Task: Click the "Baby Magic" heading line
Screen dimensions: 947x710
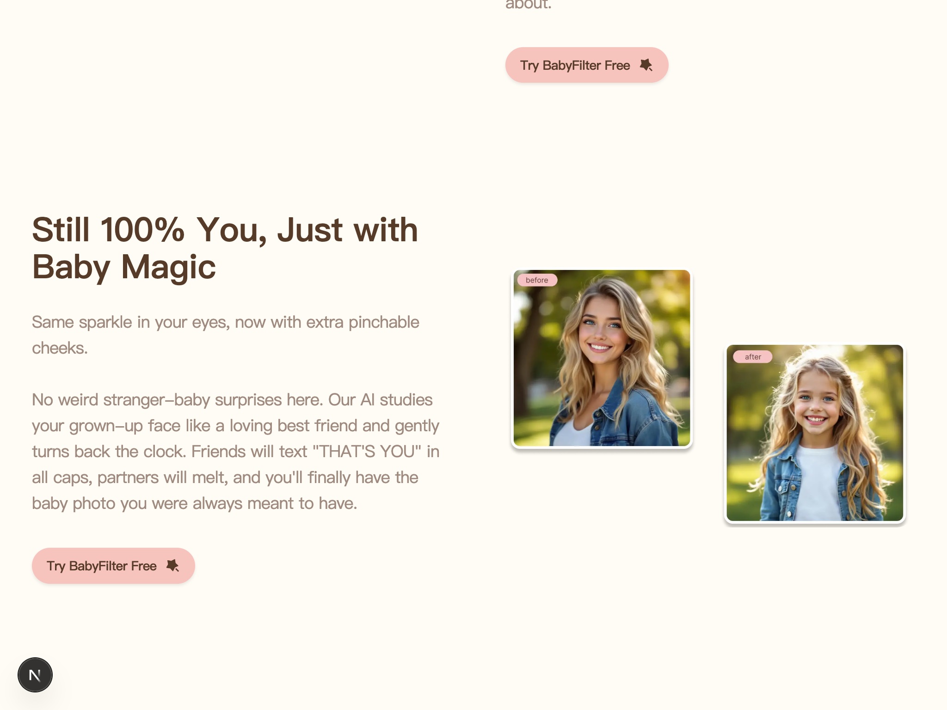Action: [x=124, y=267]
